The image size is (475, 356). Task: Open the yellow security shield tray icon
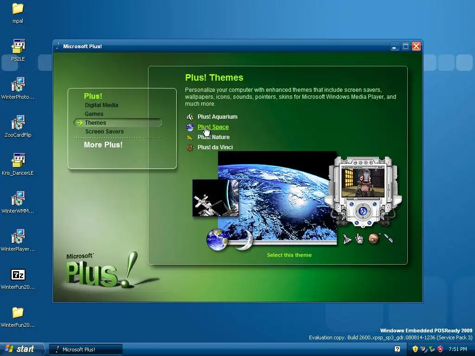click(415, 349)
